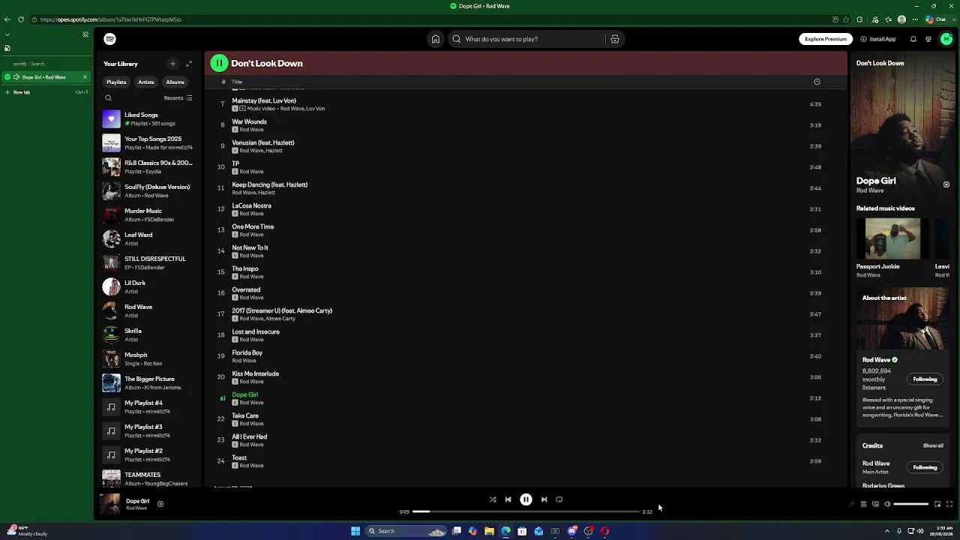The image size is (960, 540).
Task: Seek on the song progress bar
Action: click(x=526, y=511)
